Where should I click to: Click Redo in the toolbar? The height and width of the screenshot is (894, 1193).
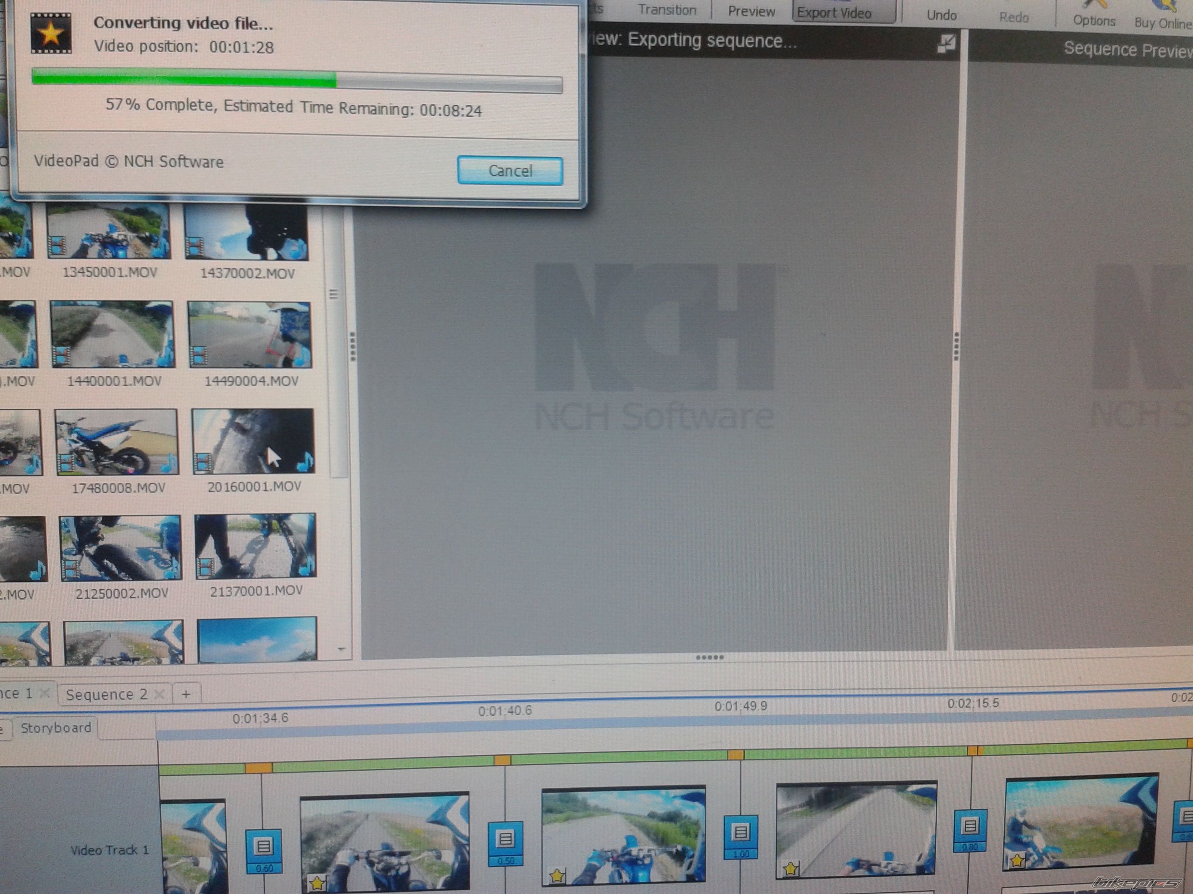click(1014, 17)
